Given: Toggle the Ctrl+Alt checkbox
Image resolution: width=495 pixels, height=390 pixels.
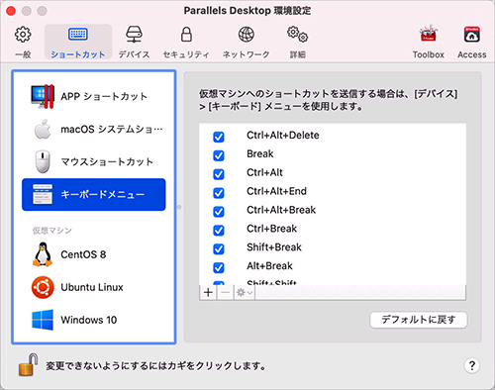Looking at the screenshot, I should click(219, 174).
